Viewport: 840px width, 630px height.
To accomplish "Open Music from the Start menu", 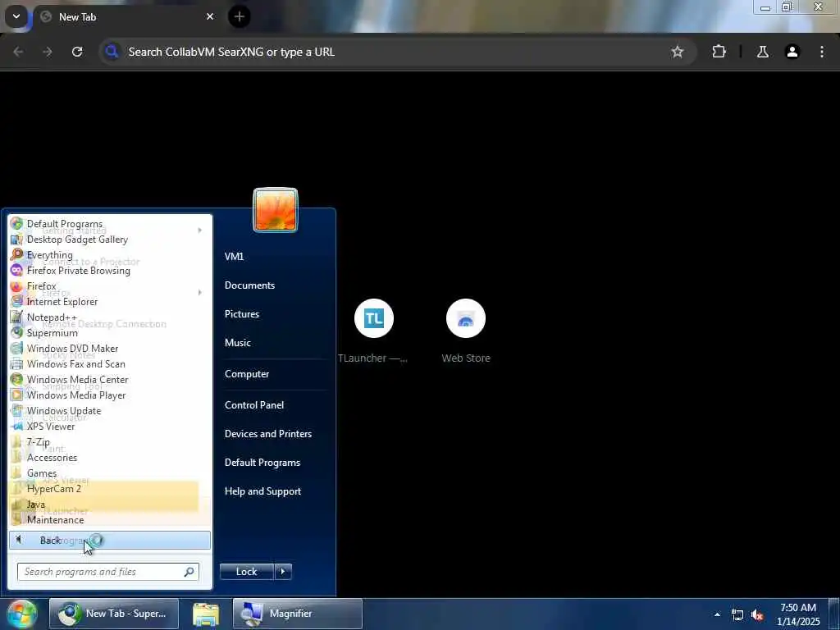I will (238, 343).
